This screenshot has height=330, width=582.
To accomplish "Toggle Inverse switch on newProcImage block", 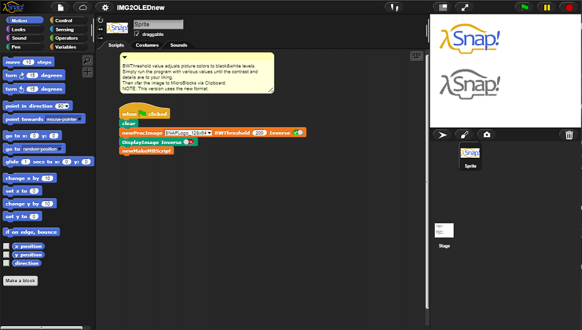I will coord(298,133).
